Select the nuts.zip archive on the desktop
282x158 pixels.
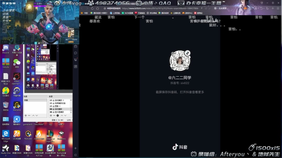click(6, 63)
